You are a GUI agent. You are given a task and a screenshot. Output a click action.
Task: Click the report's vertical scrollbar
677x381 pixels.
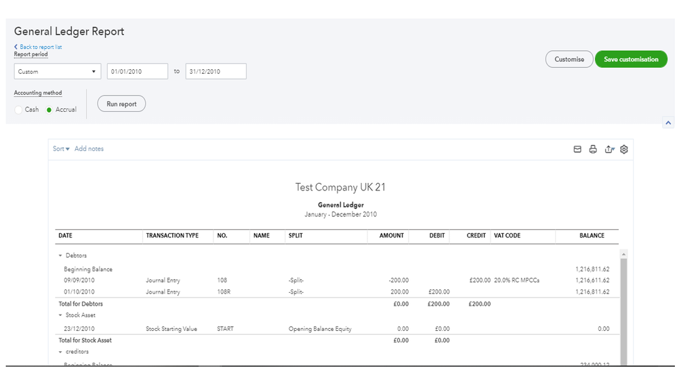(x=624, y=305)
